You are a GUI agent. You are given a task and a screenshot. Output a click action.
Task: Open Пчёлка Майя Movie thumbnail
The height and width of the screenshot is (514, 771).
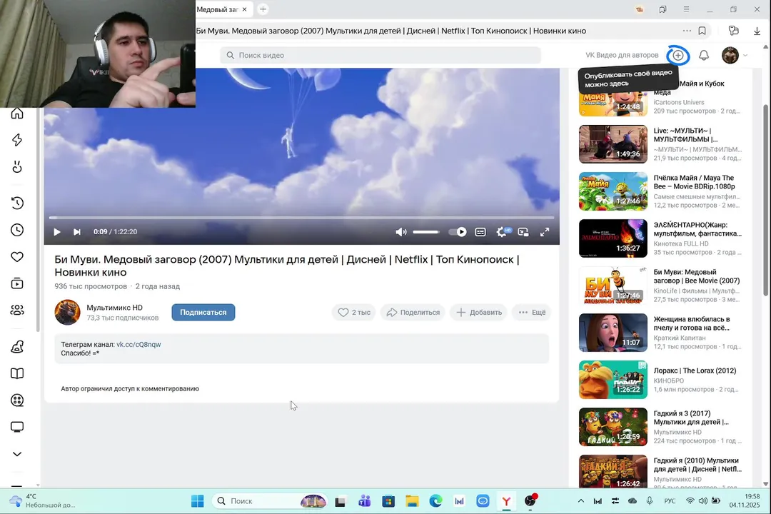(613, 191)
